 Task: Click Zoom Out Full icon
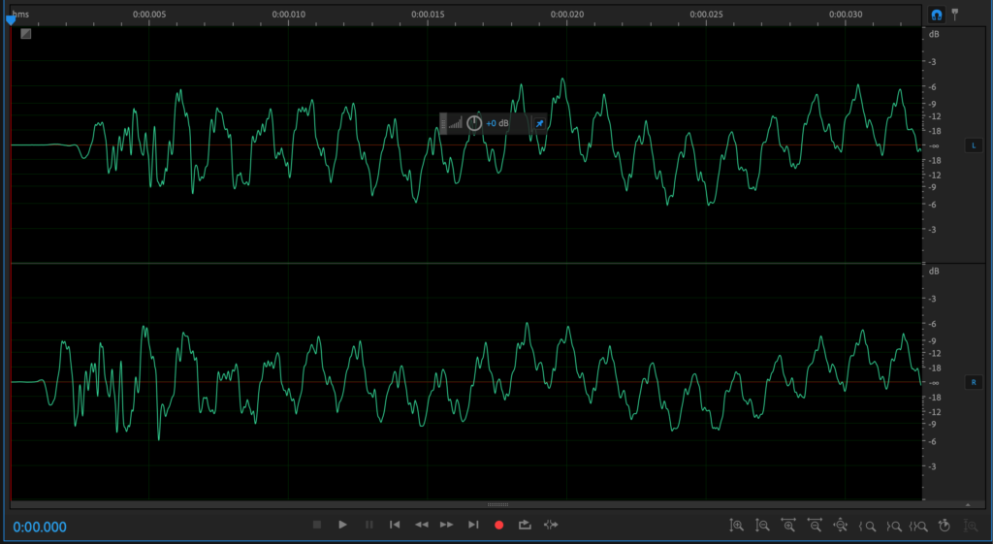pyautogui.click(x=841, y=526)
